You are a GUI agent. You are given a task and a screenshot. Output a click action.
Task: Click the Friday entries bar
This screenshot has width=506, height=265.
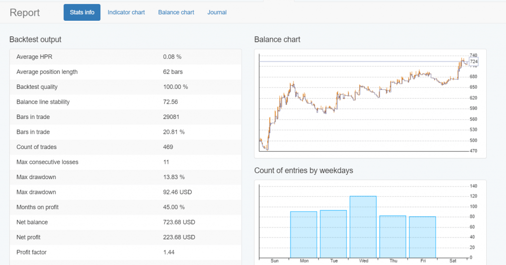pyautogui.click(x=422, y=237)
